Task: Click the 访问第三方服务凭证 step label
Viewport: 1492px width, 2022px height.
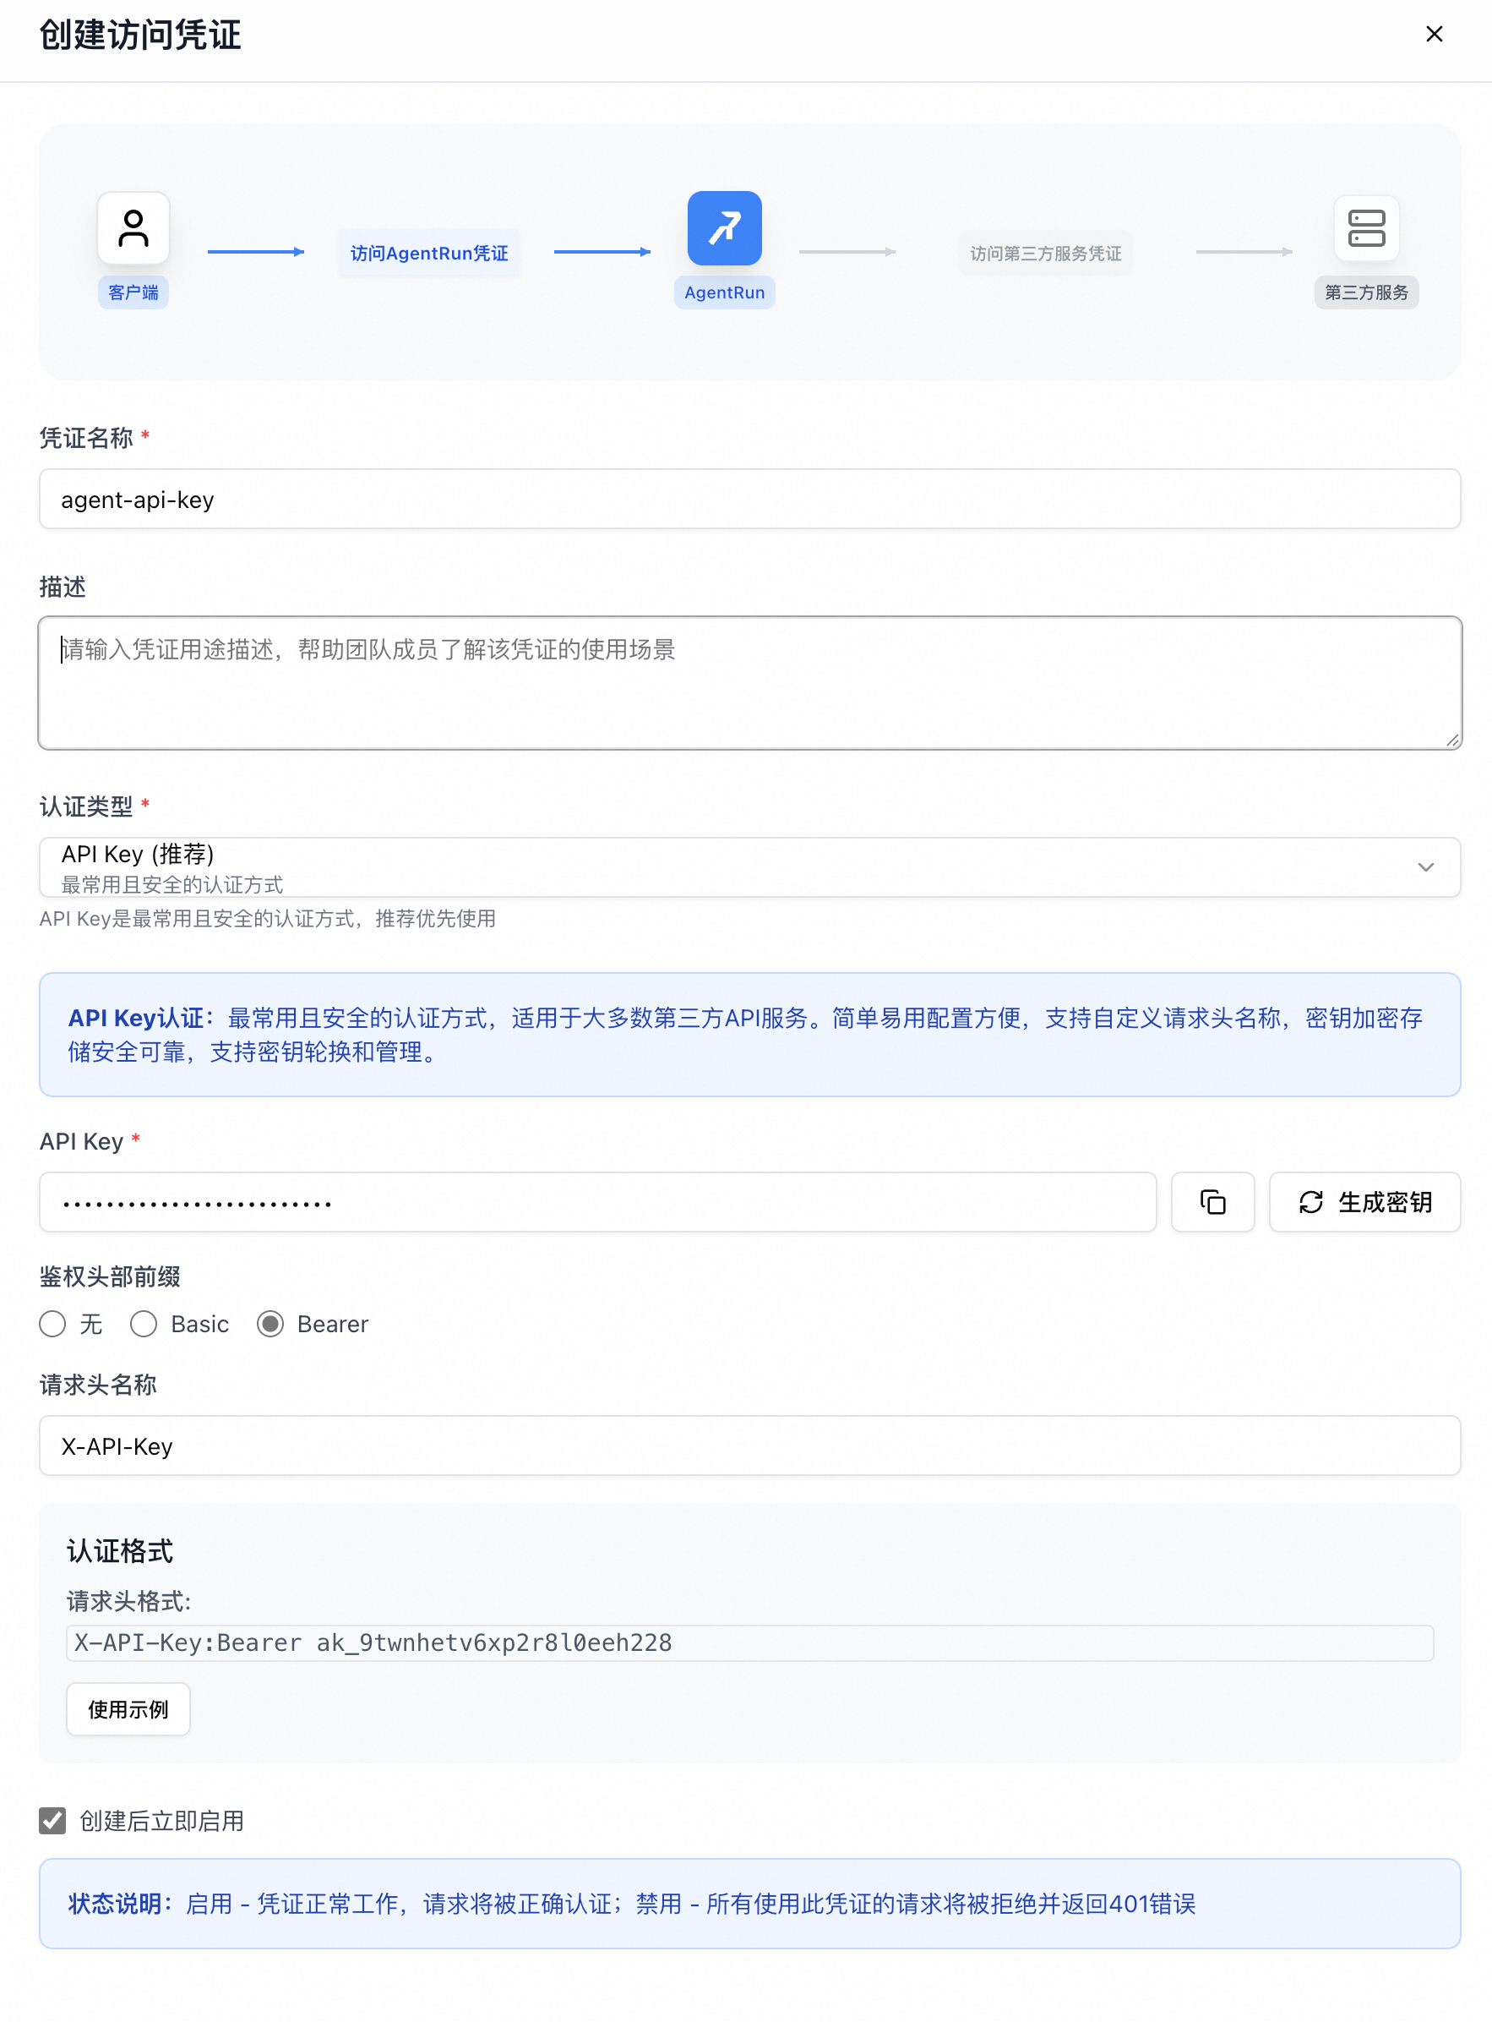Action: [x=1045, y=253]
